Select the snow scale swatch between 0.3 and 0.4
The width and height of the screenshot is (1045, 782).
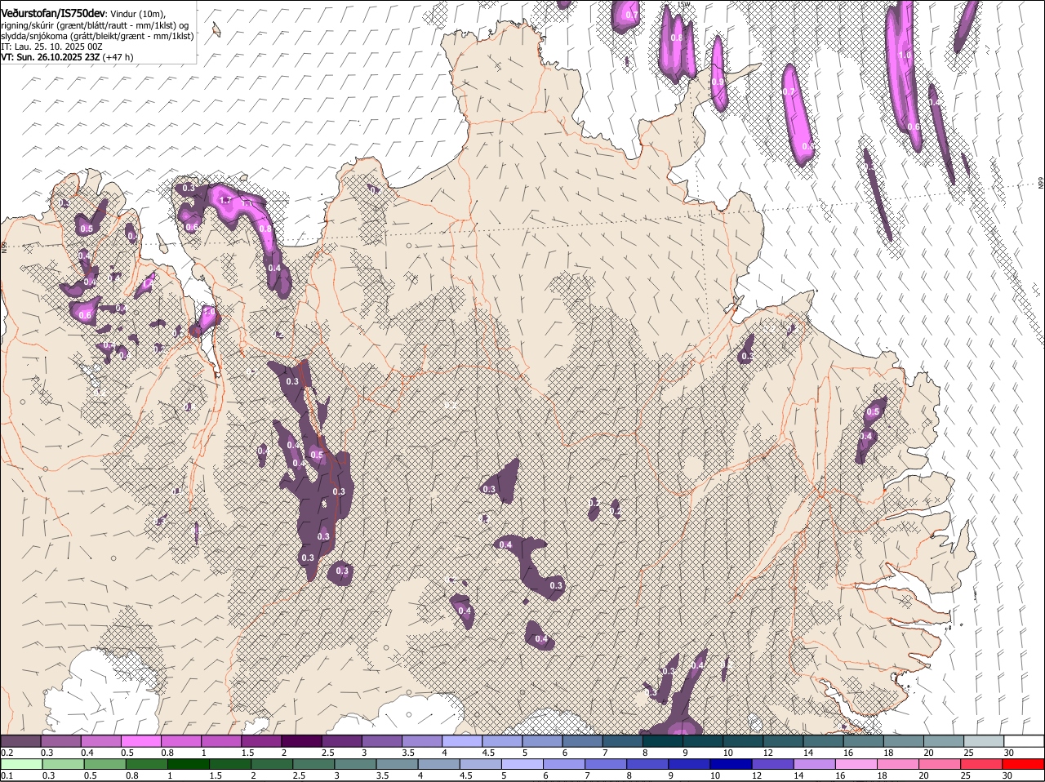click(x=61, y=740)
